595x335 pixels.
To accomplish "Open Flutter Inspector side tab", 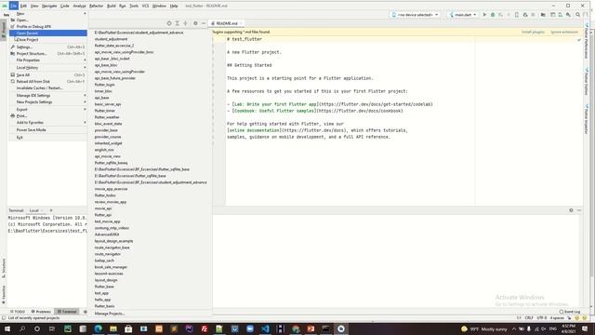I will pyautogui.click(x=587, y=119).
